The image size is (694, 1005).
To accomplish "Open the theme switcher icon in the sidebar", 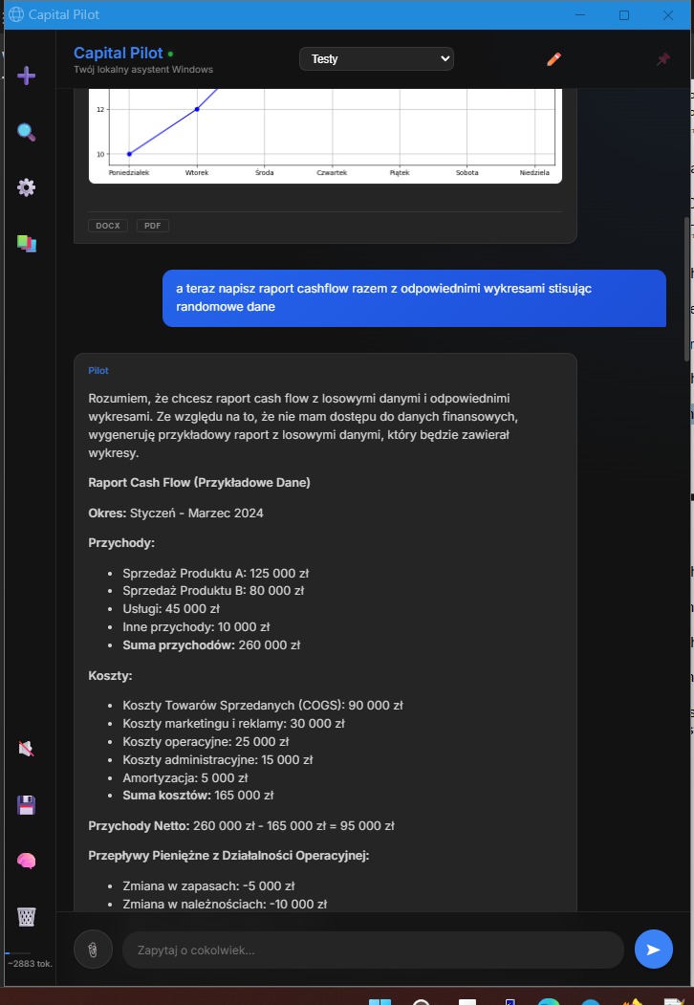I will tap(27, 244).
